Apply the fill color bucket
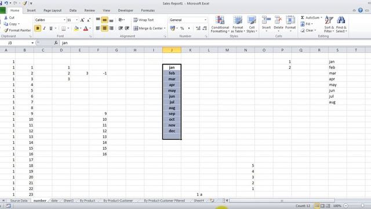Image resolution: width=371 pixels, height=209 pixels. (76, 28)
